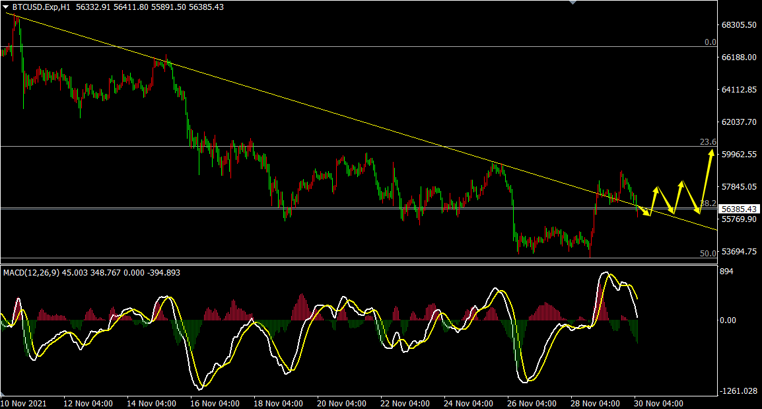Screen dimensions: 762x409
Task: Click the 16 Nov 04:00 time label
Action: coord(215,402)
